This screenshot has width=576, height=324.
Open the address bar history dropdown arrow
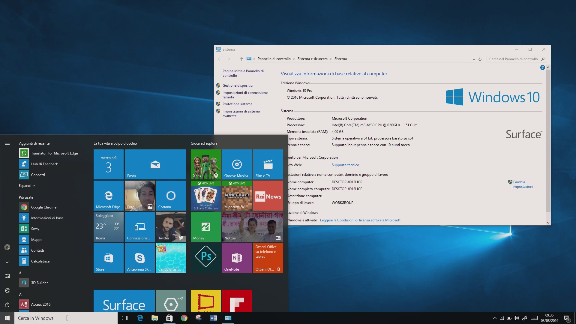click(473, 59)
